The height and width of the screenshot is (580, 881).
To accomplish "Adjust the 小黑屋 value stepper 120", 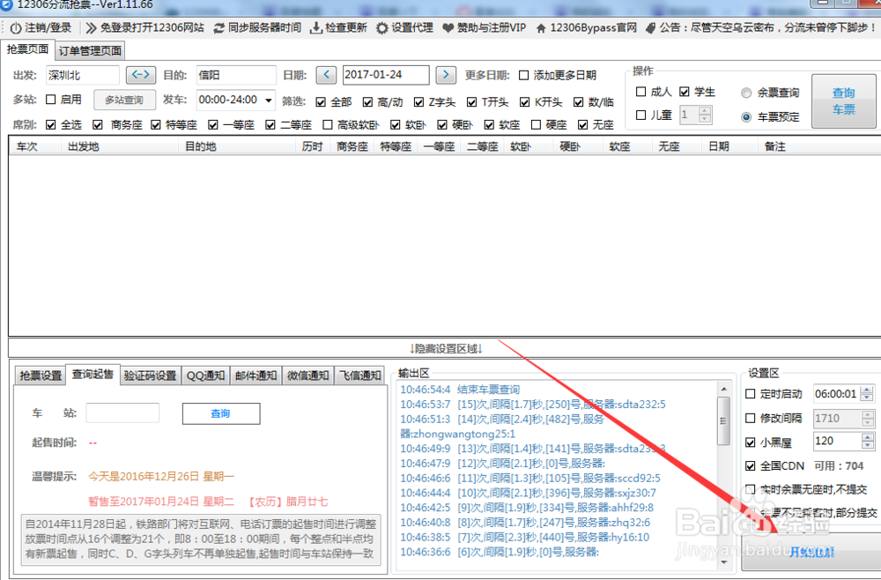I will coord(868,442).
